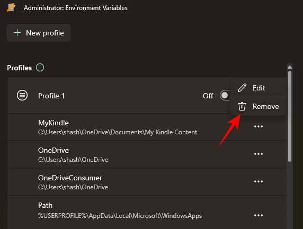303x229 pixels.
Task: Click the Environment Variables app icon
Action: pyautogui.click(x=11, y=7)
